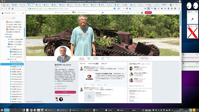Click the blue Twitter bird logo in Twitter header

tap(103, 12)
